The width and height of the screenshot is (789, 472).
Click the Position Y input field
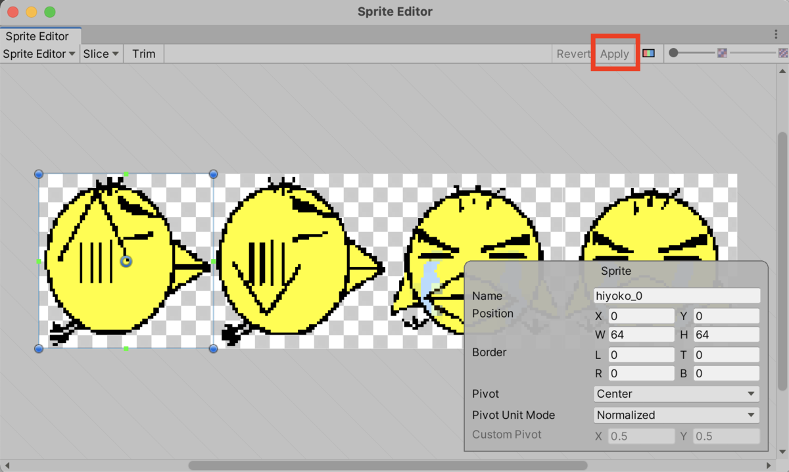coord(727,316)
